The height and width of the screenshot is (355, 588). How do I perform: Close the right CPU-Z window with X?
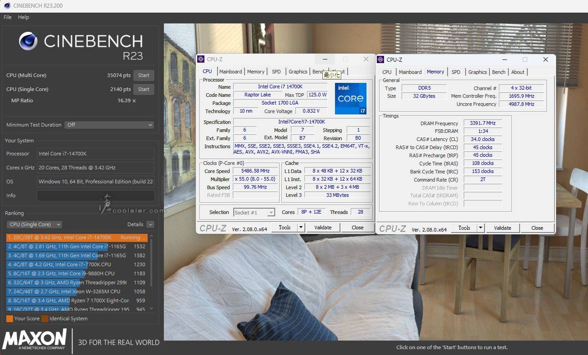coord(546,59)
